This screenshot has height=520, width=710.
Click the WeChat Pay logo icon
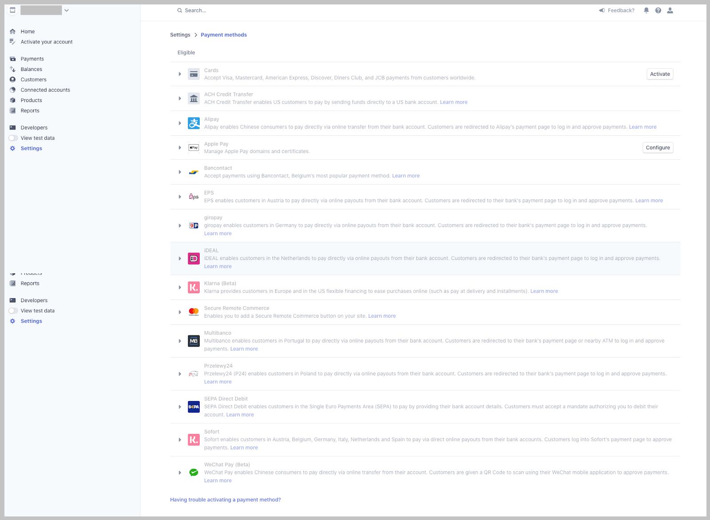click(x=194, y=473)
